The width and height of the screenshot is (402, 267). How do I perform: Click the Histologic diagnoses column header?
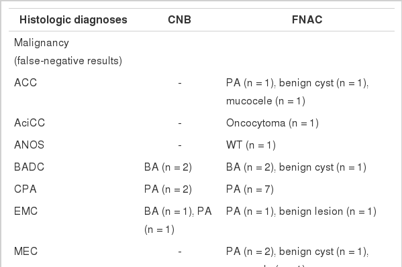pyautogui.click(x=73, y=20)
